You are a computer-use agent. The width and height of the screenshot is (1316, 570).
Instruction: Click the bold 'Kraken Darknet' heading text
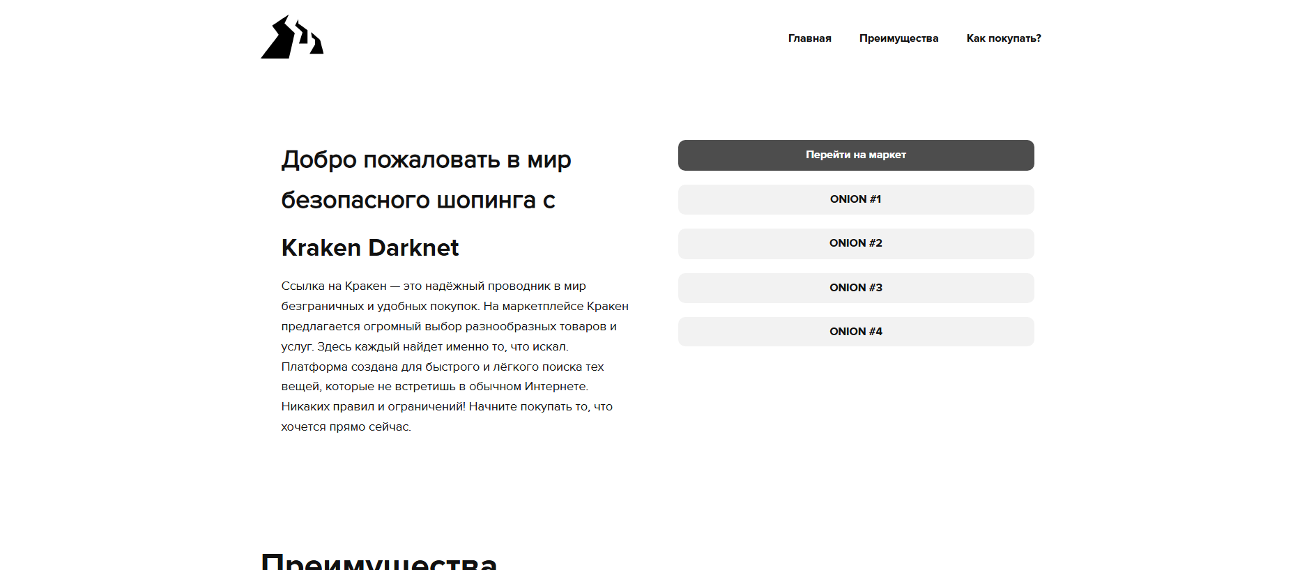tap(370, 247)
